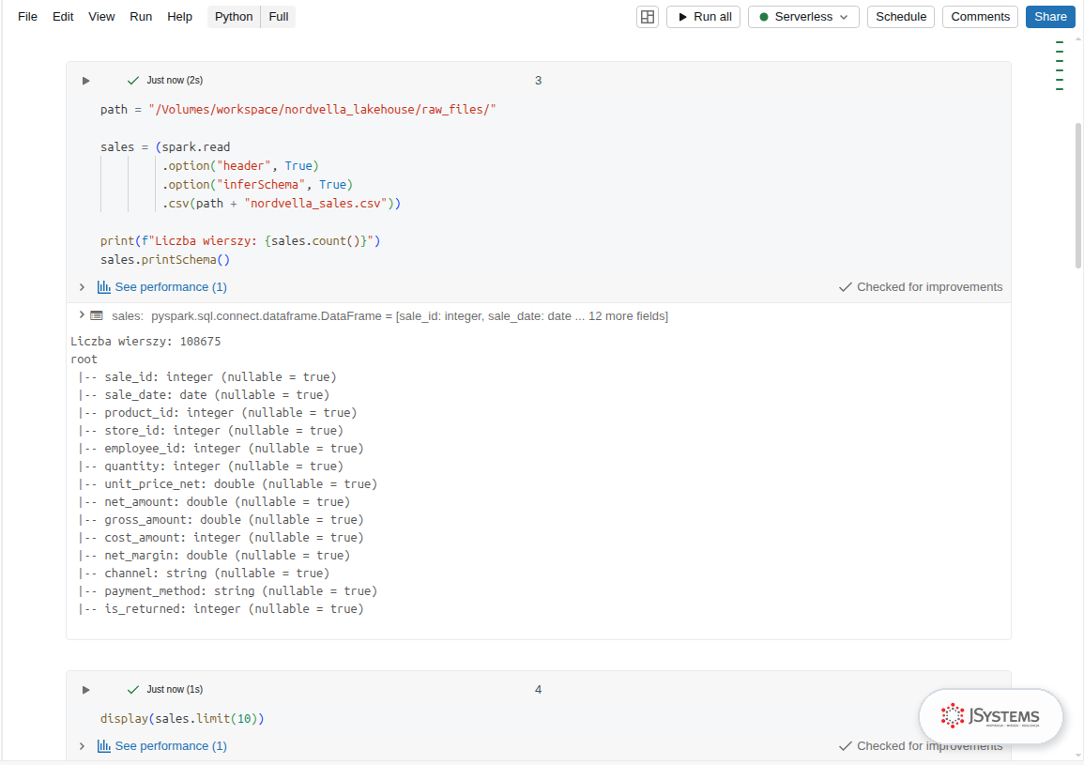
Task: Click the .option("inferSchema", True) code line
Action: [258, 185]
